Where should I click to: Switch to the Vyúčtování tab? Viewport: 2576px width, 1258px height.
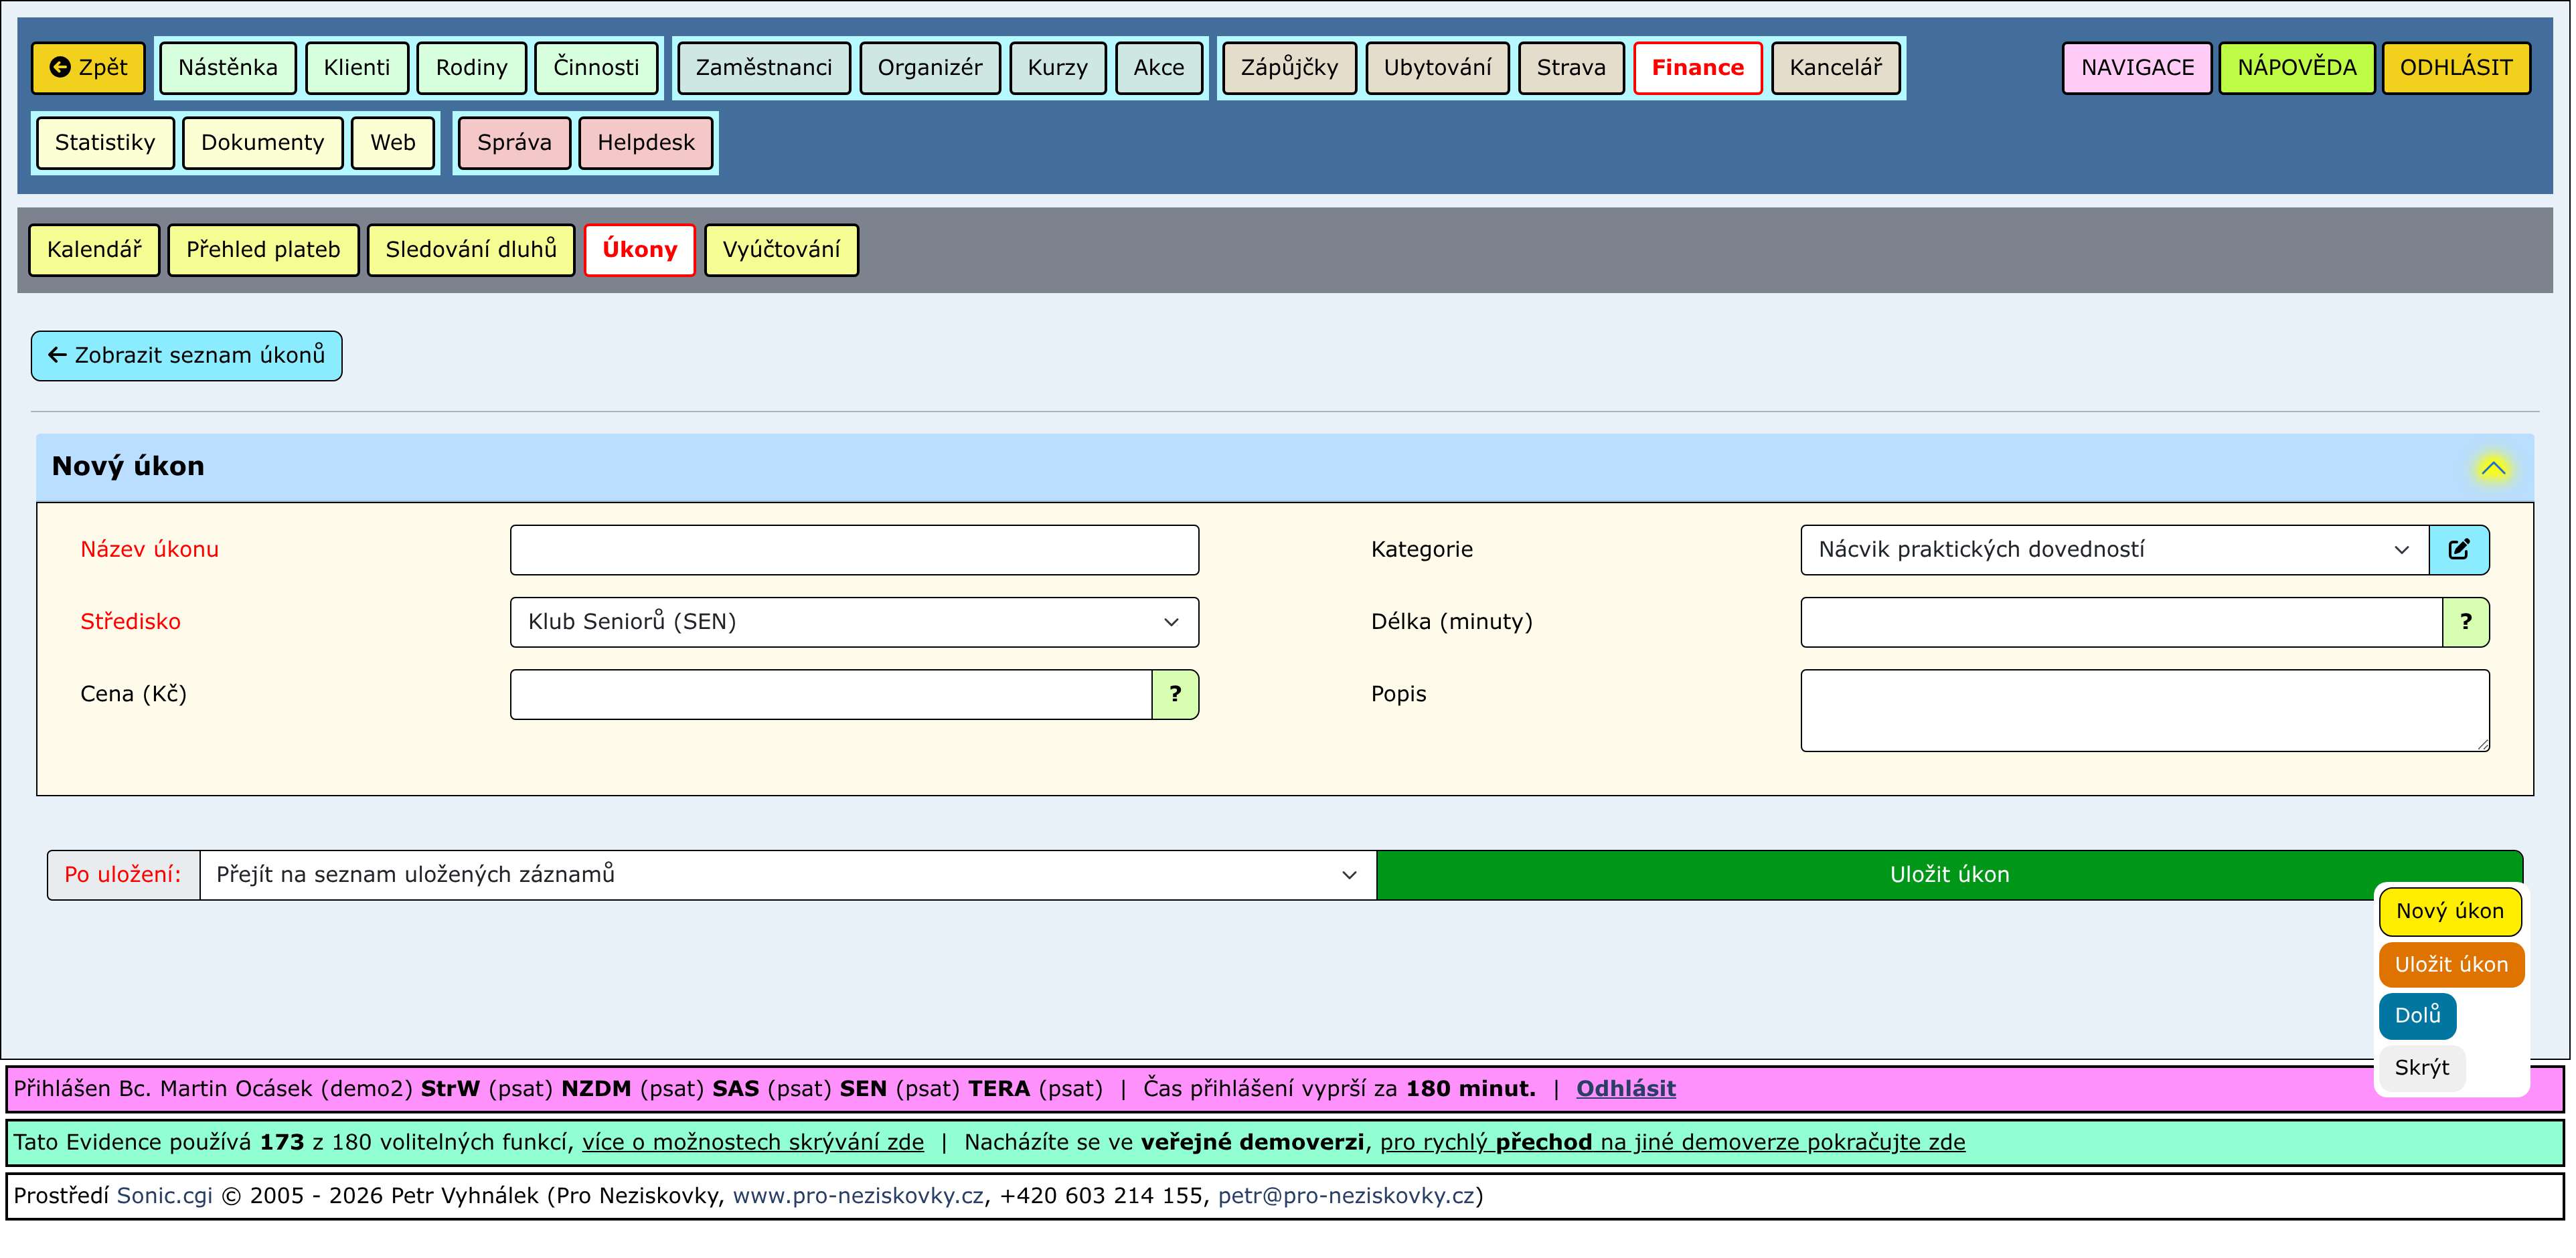coord(781,250)
